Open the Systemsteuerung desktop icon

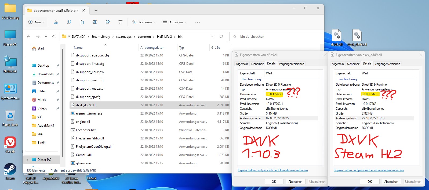click(10, 91)
